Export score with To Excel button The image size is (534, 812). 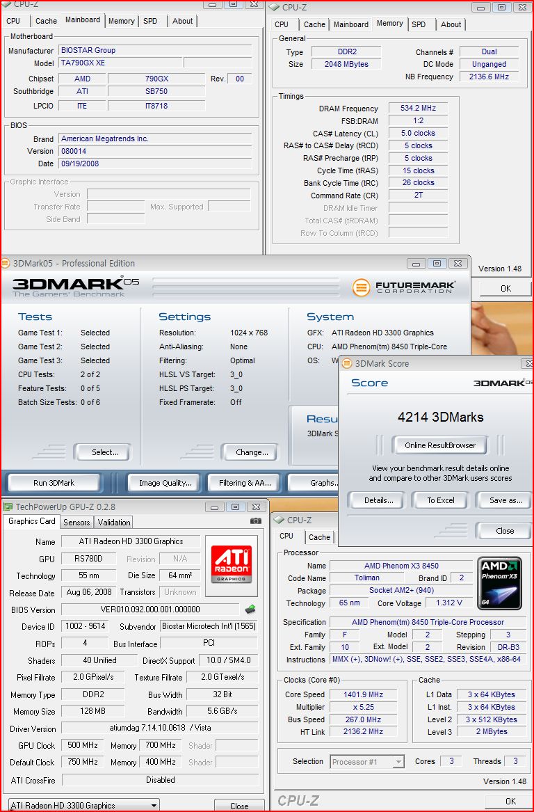click(440, 500)
